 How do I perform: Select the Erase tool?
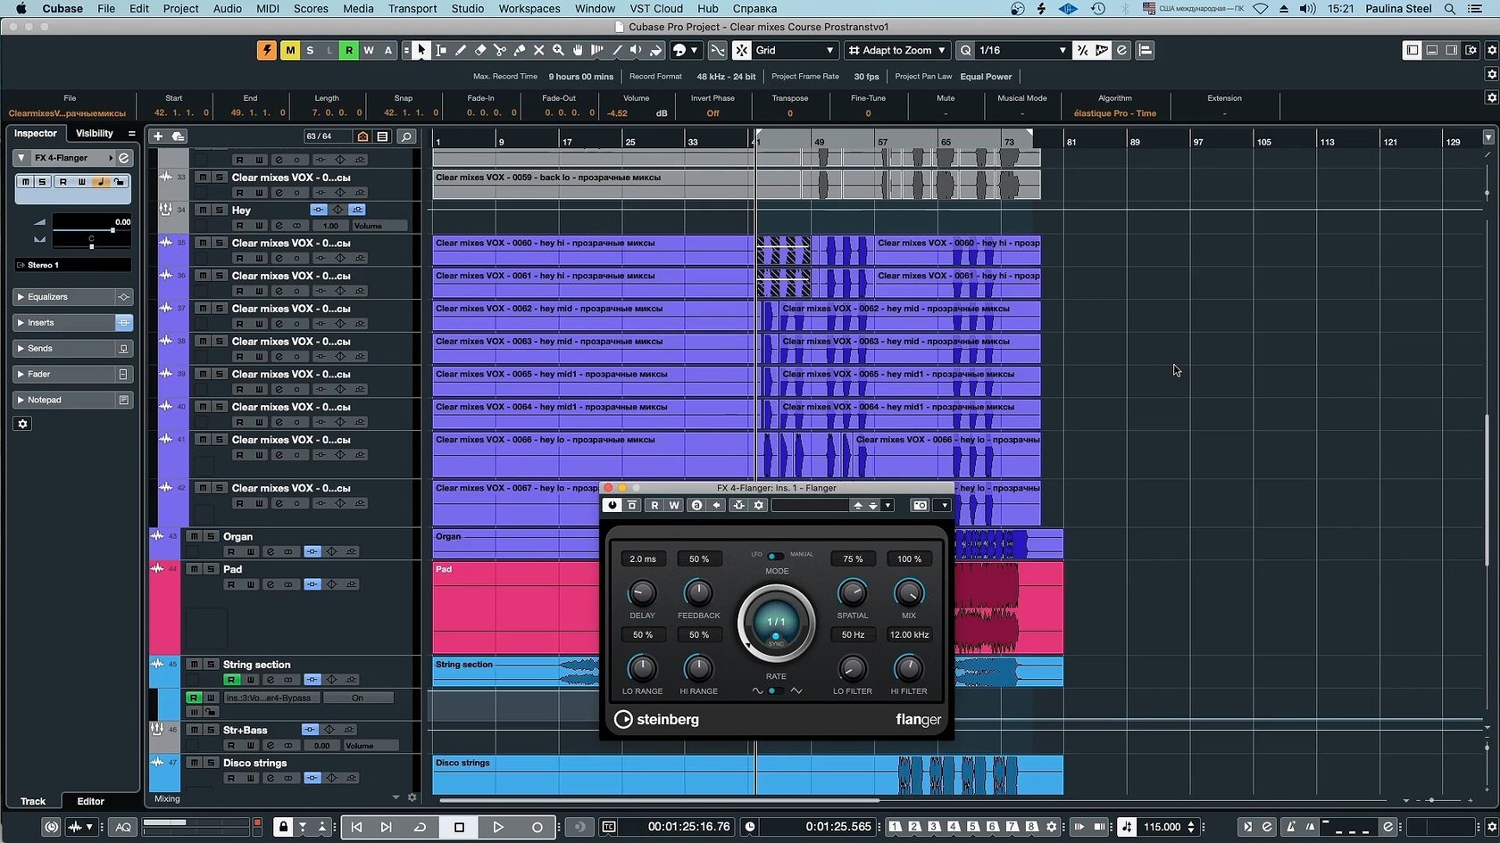(x=480, y=51)
